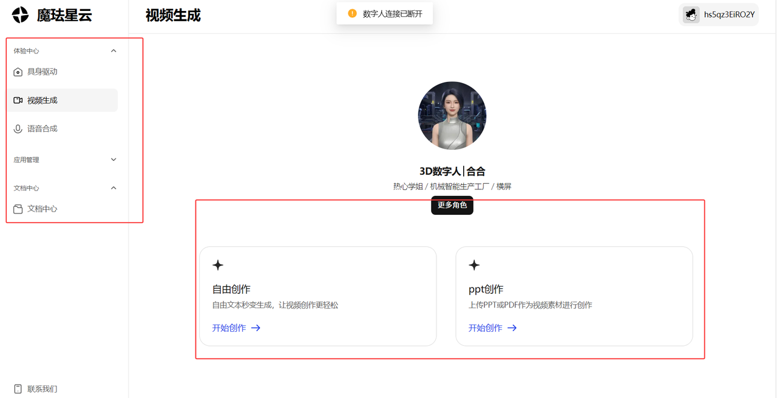The height and width of the screenshot is (398, 777).
Task: Click the 更多角色 button
Action: [x=452, y=205]
